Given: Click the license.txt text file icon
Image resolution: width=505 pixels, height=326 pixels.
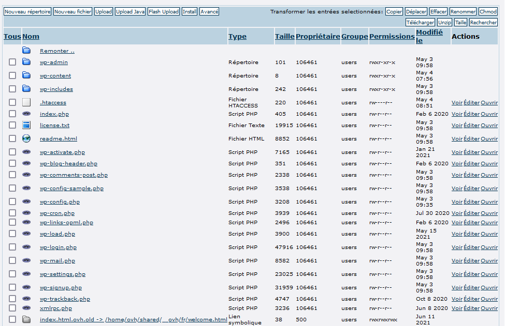Looking at the screenshot, I should (26, 125).
